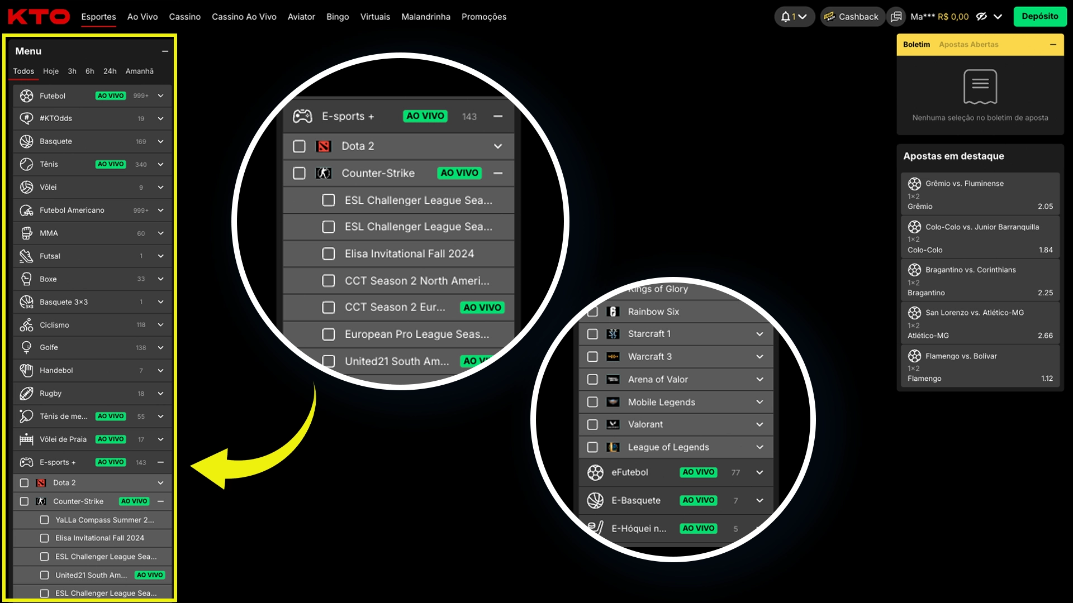The height and width of the screenshot is (603, 1073).
Task: Select the Futebol Americano helmet icon
Action: click(x=26, y=210)
